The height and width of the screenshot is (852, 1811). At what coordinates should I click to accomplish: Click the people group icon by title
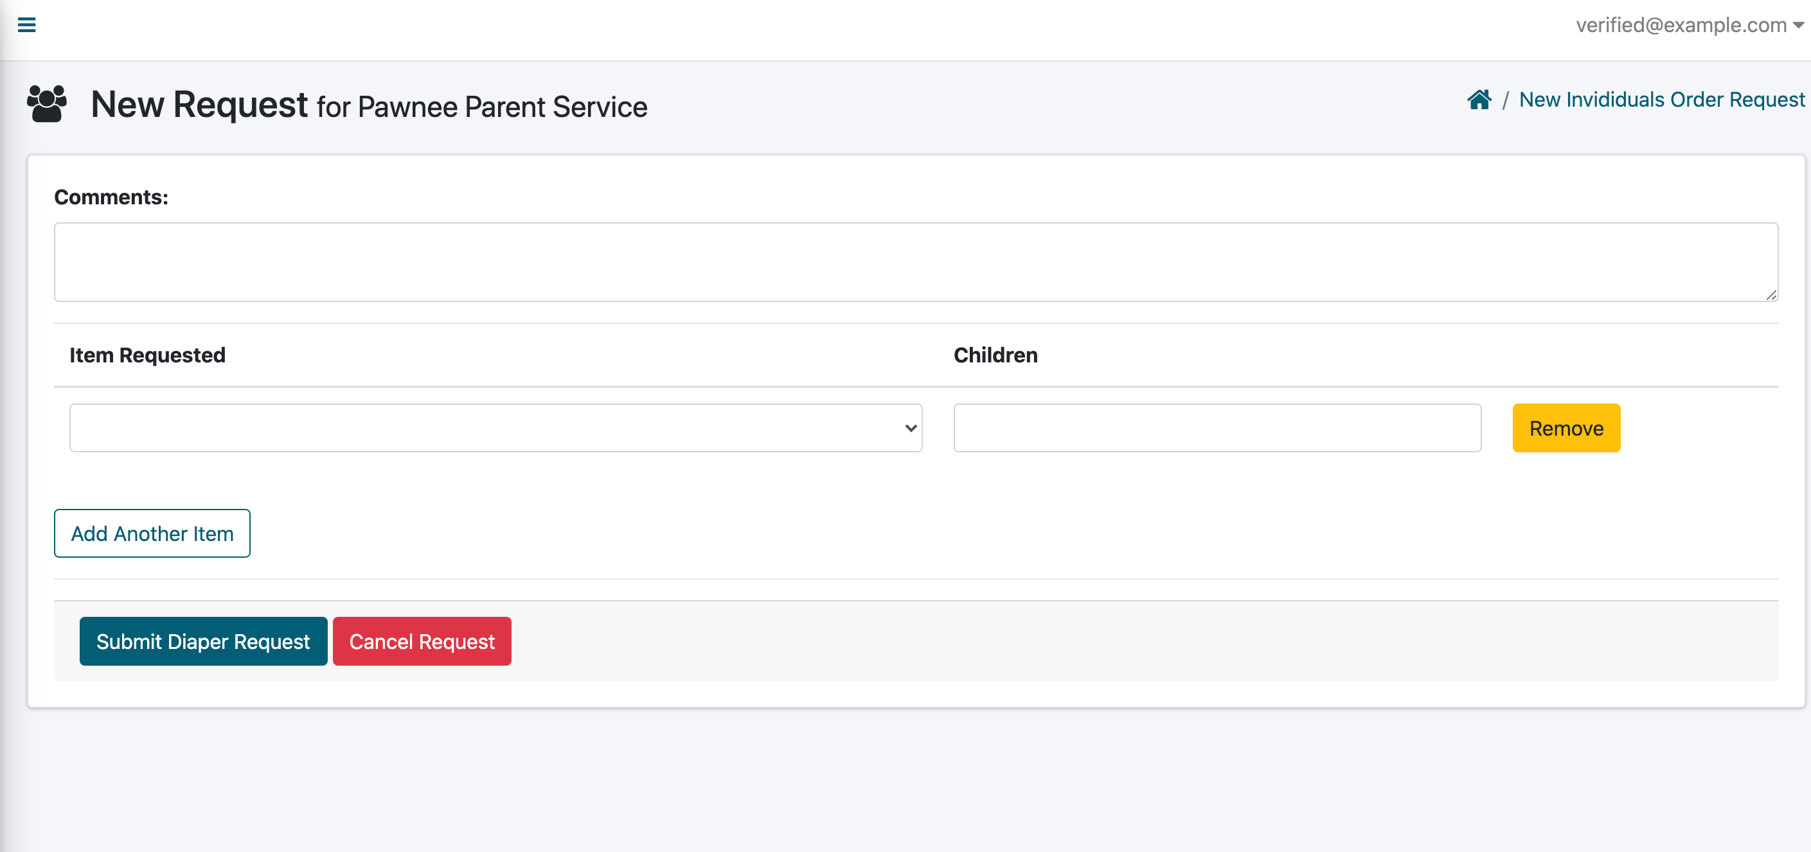(46, 104)
